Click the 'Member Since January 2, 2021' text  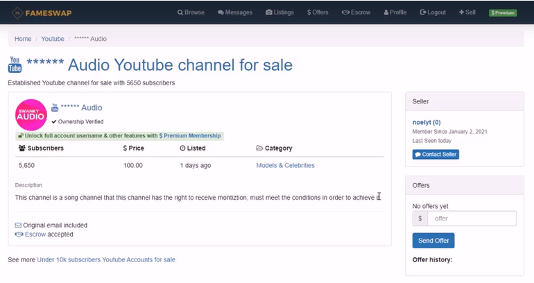tap(449, 132)
